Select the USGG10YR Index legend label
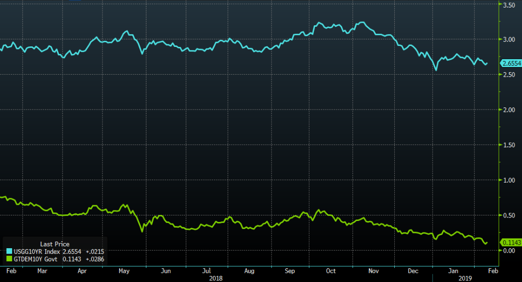Screen dimensions: 522x282 point(37,251)
